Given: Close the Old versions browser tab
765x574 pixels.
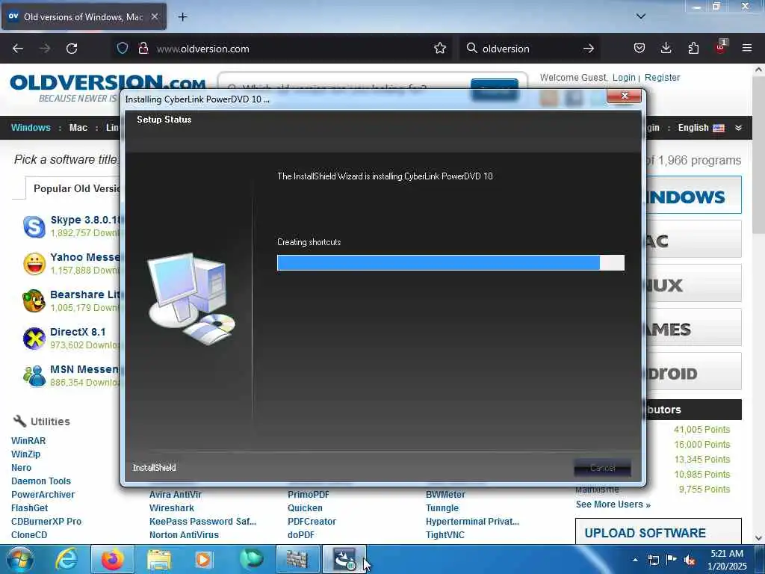Looking at the screenshot, I should (154, 16).
